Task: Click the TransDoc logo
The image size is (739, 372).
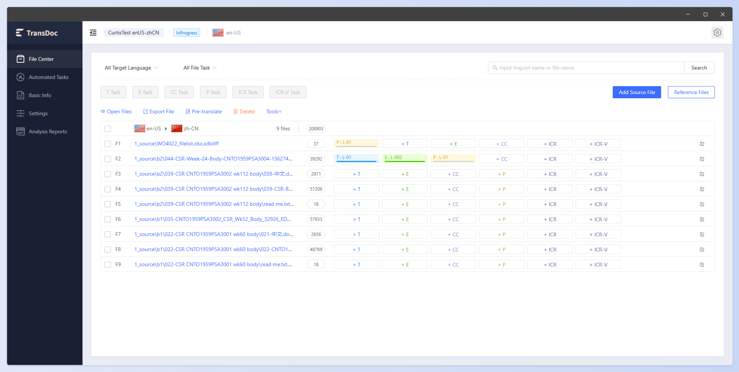Action: 37,33
